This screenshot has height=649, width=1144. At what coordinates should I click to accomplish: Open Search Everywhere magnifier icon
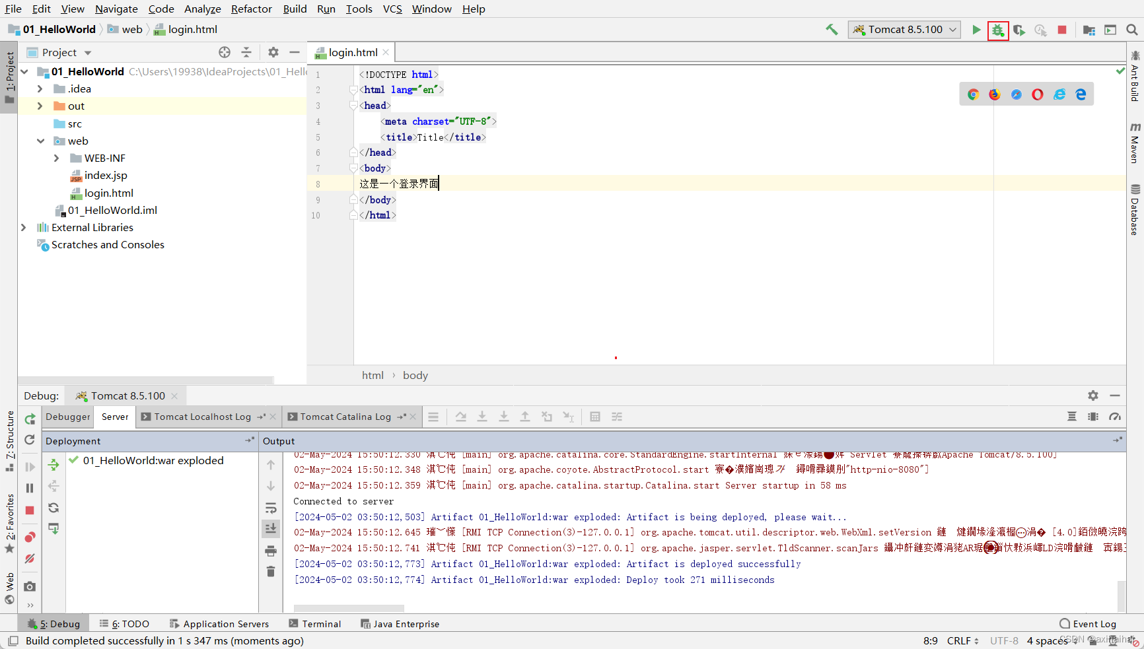pos(1131,30)
